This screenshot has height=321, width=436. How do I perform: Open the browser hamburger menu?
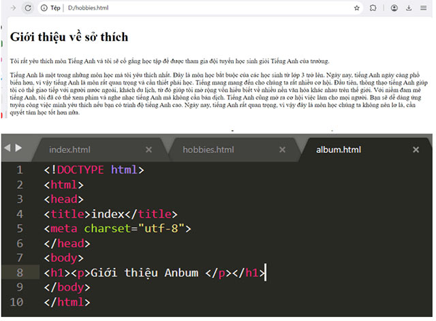coord(424,7)
